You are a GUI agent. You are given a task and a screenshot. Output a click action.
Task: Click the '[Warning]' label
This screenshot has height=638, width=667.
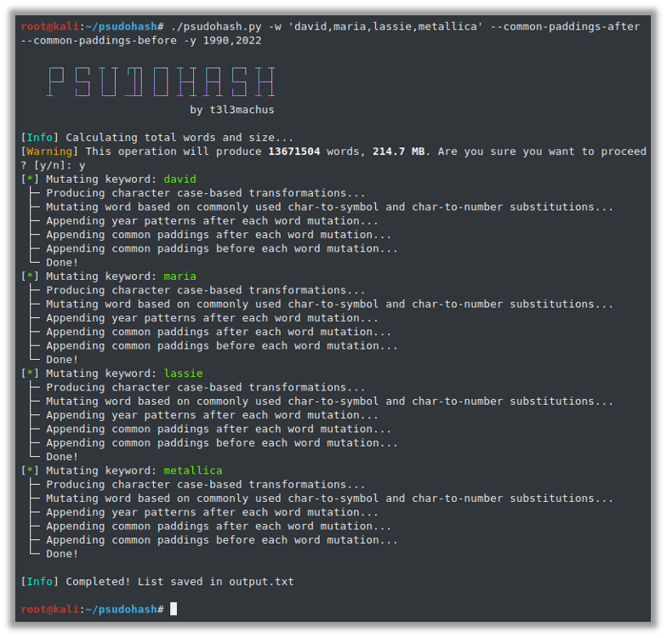click(49, 151)
